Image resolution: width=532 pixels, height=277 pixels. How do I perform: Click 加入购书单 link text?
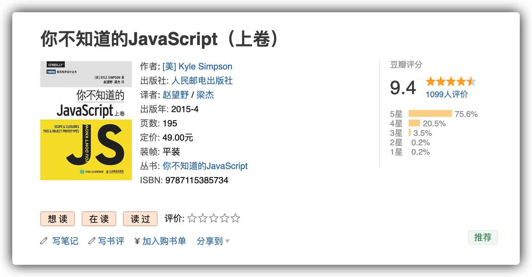(x=164, y=241)
